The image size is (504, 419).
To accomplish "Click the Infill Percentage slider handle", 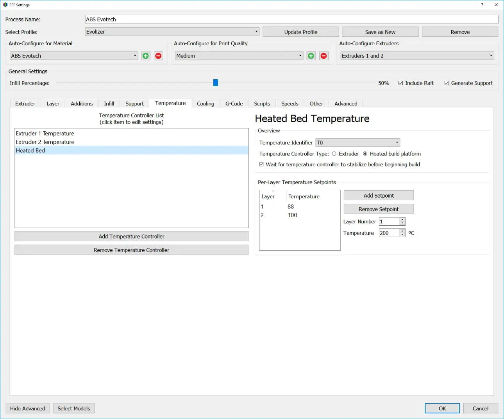I will coord(216,83).
